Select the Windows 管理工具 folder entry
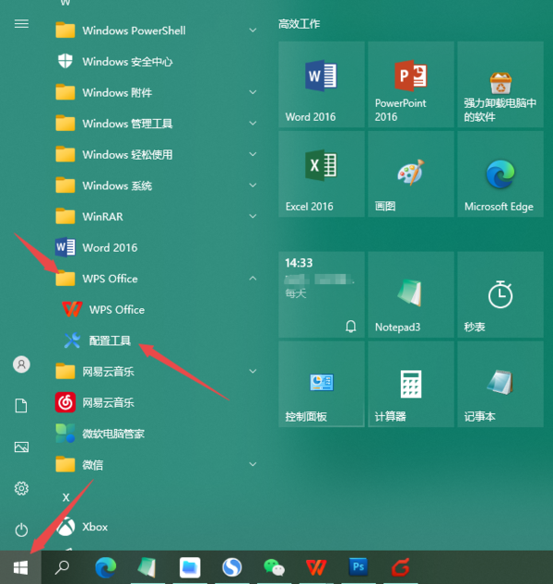The image size is (553, 584). 157,124
